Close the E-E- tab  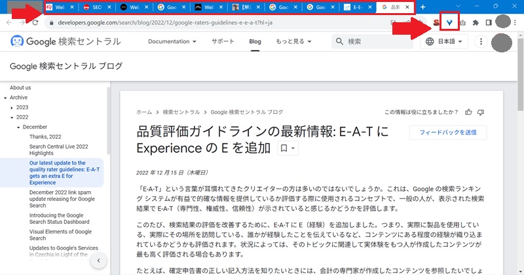370,7
